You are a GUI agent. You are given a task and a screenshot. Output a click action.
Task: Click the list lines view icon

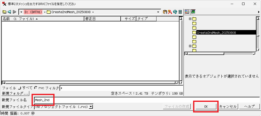tap(180, 12)
